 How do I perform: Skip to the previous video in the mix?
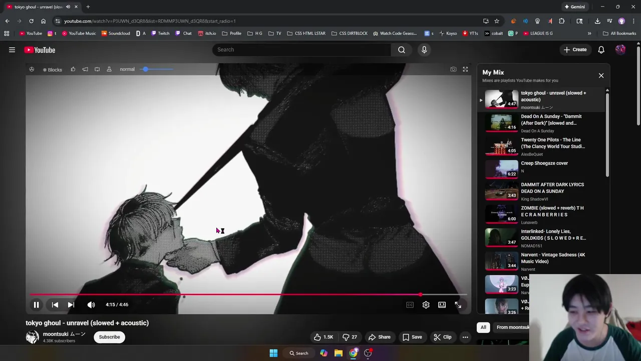pos(55,304)
